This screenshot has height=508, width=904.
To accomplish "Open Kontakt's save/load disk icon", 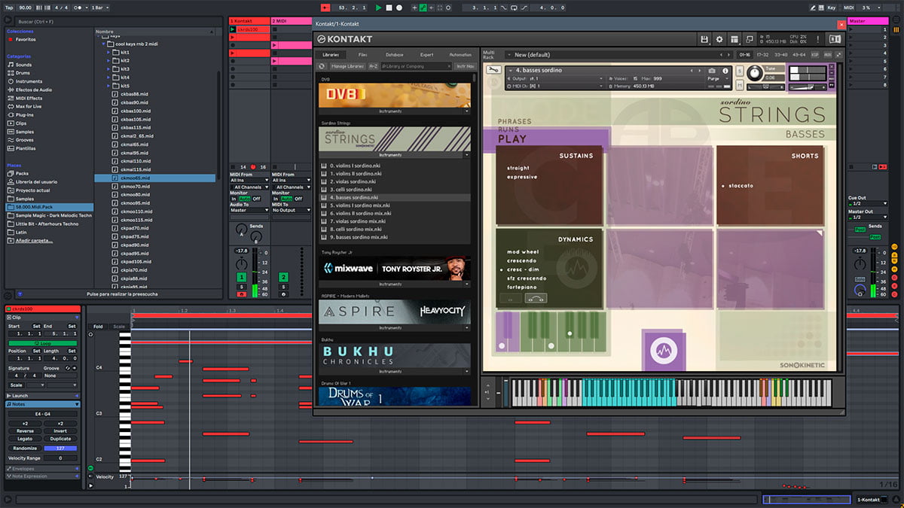I will pos(704,39).
